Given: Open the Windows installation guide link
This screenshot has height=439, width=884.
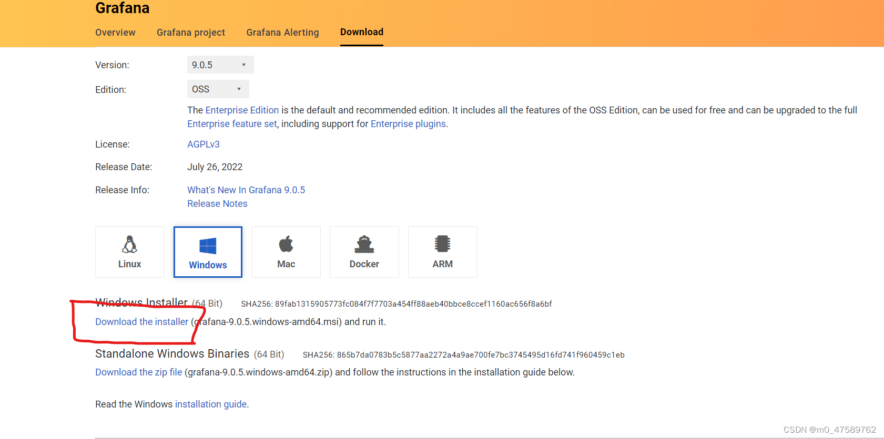Looking at the screenshot, I should [211, 404].
